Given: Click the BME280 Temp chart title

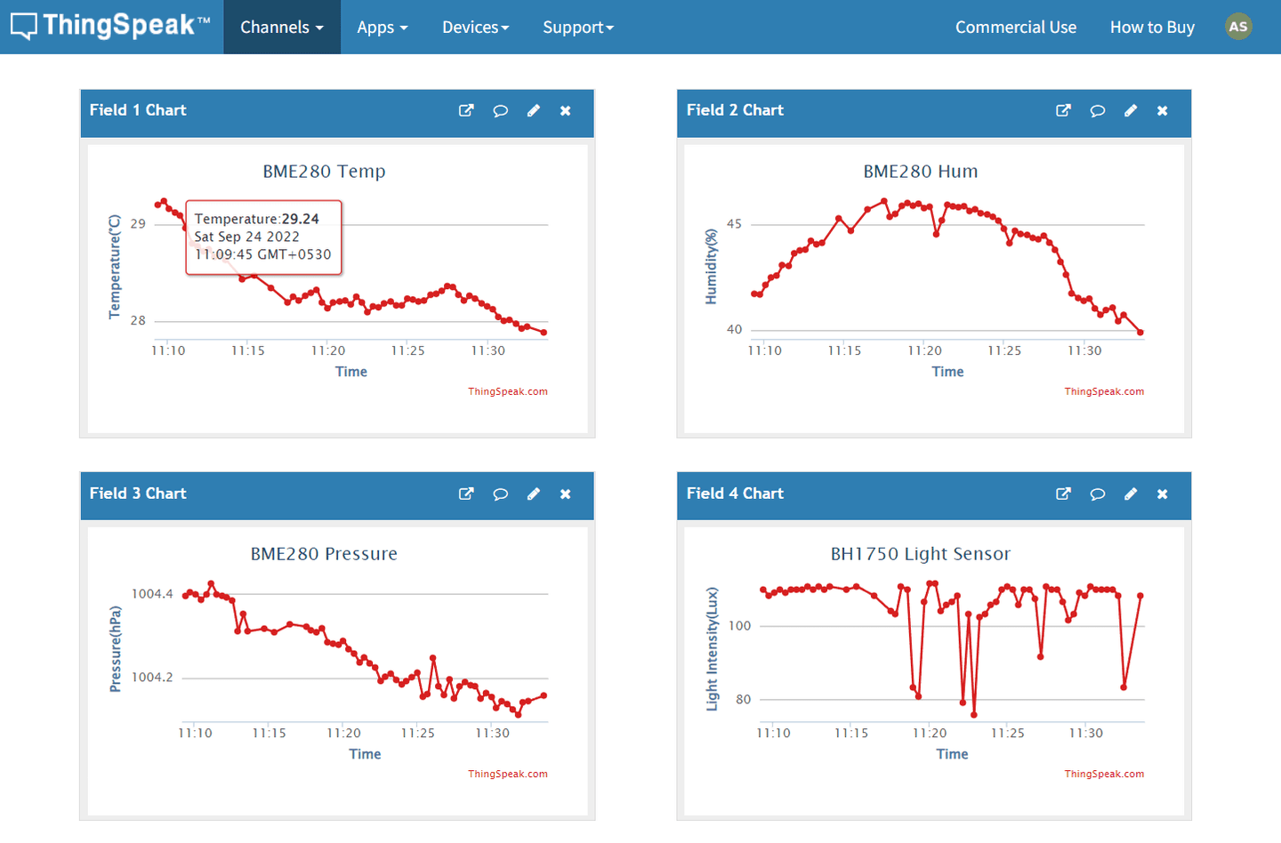Looking at the screenshot, I should (x=324, y=171).
